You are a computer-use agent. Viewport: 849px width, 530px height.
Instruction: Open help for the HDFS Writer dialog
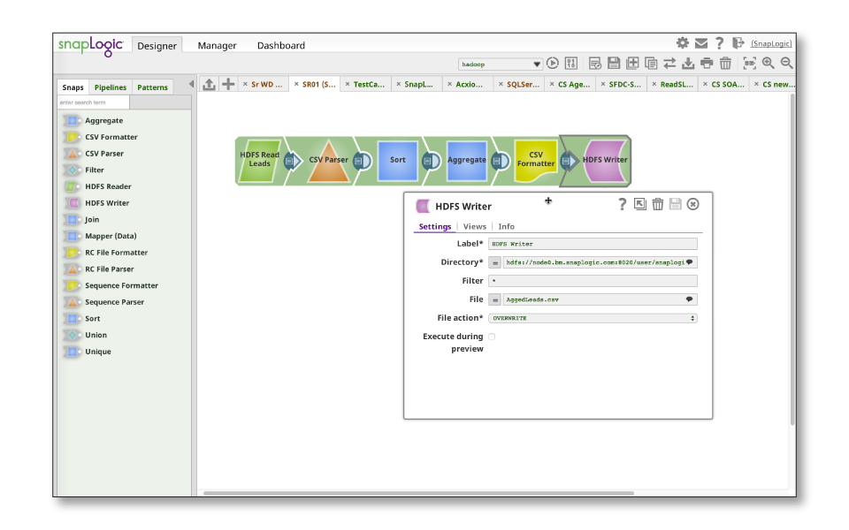click(x=622, y=204)
